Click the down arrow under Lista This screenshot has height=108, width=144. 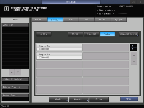click(x=18, y=72)
